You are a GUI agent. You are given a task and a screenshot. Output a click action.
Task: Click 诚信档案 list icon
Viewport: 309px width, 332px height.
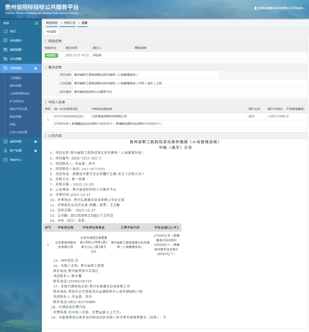pyautogui.click(x=5, y=141)
